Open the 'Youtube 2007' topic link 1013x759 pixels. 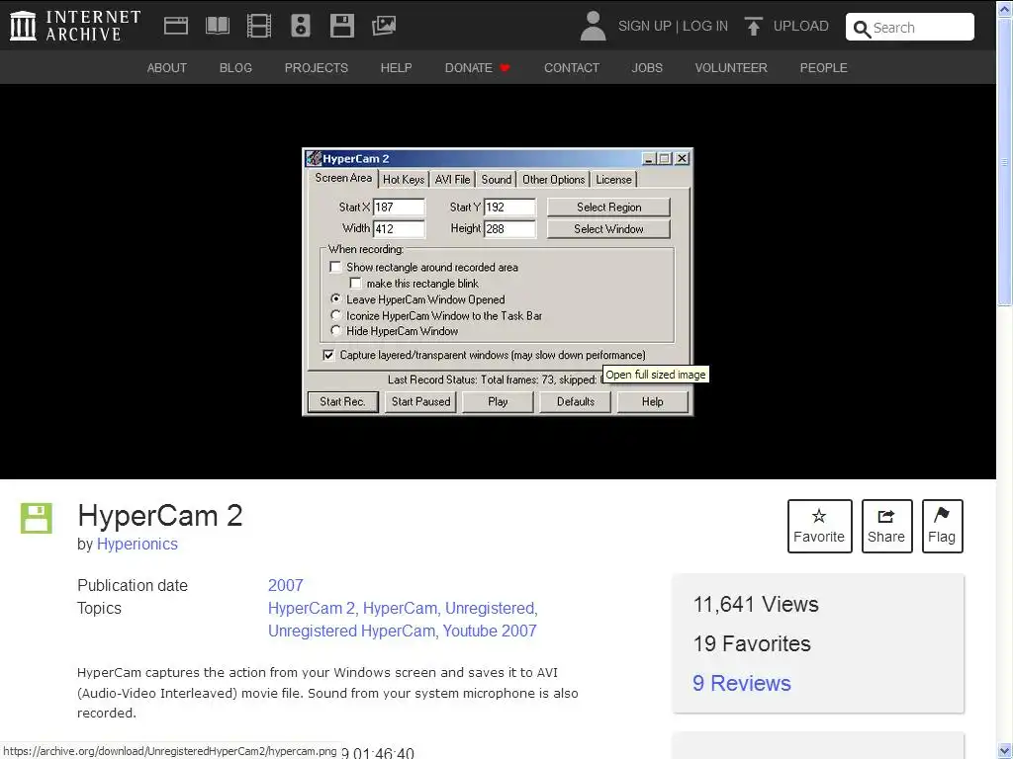(490, 632)
